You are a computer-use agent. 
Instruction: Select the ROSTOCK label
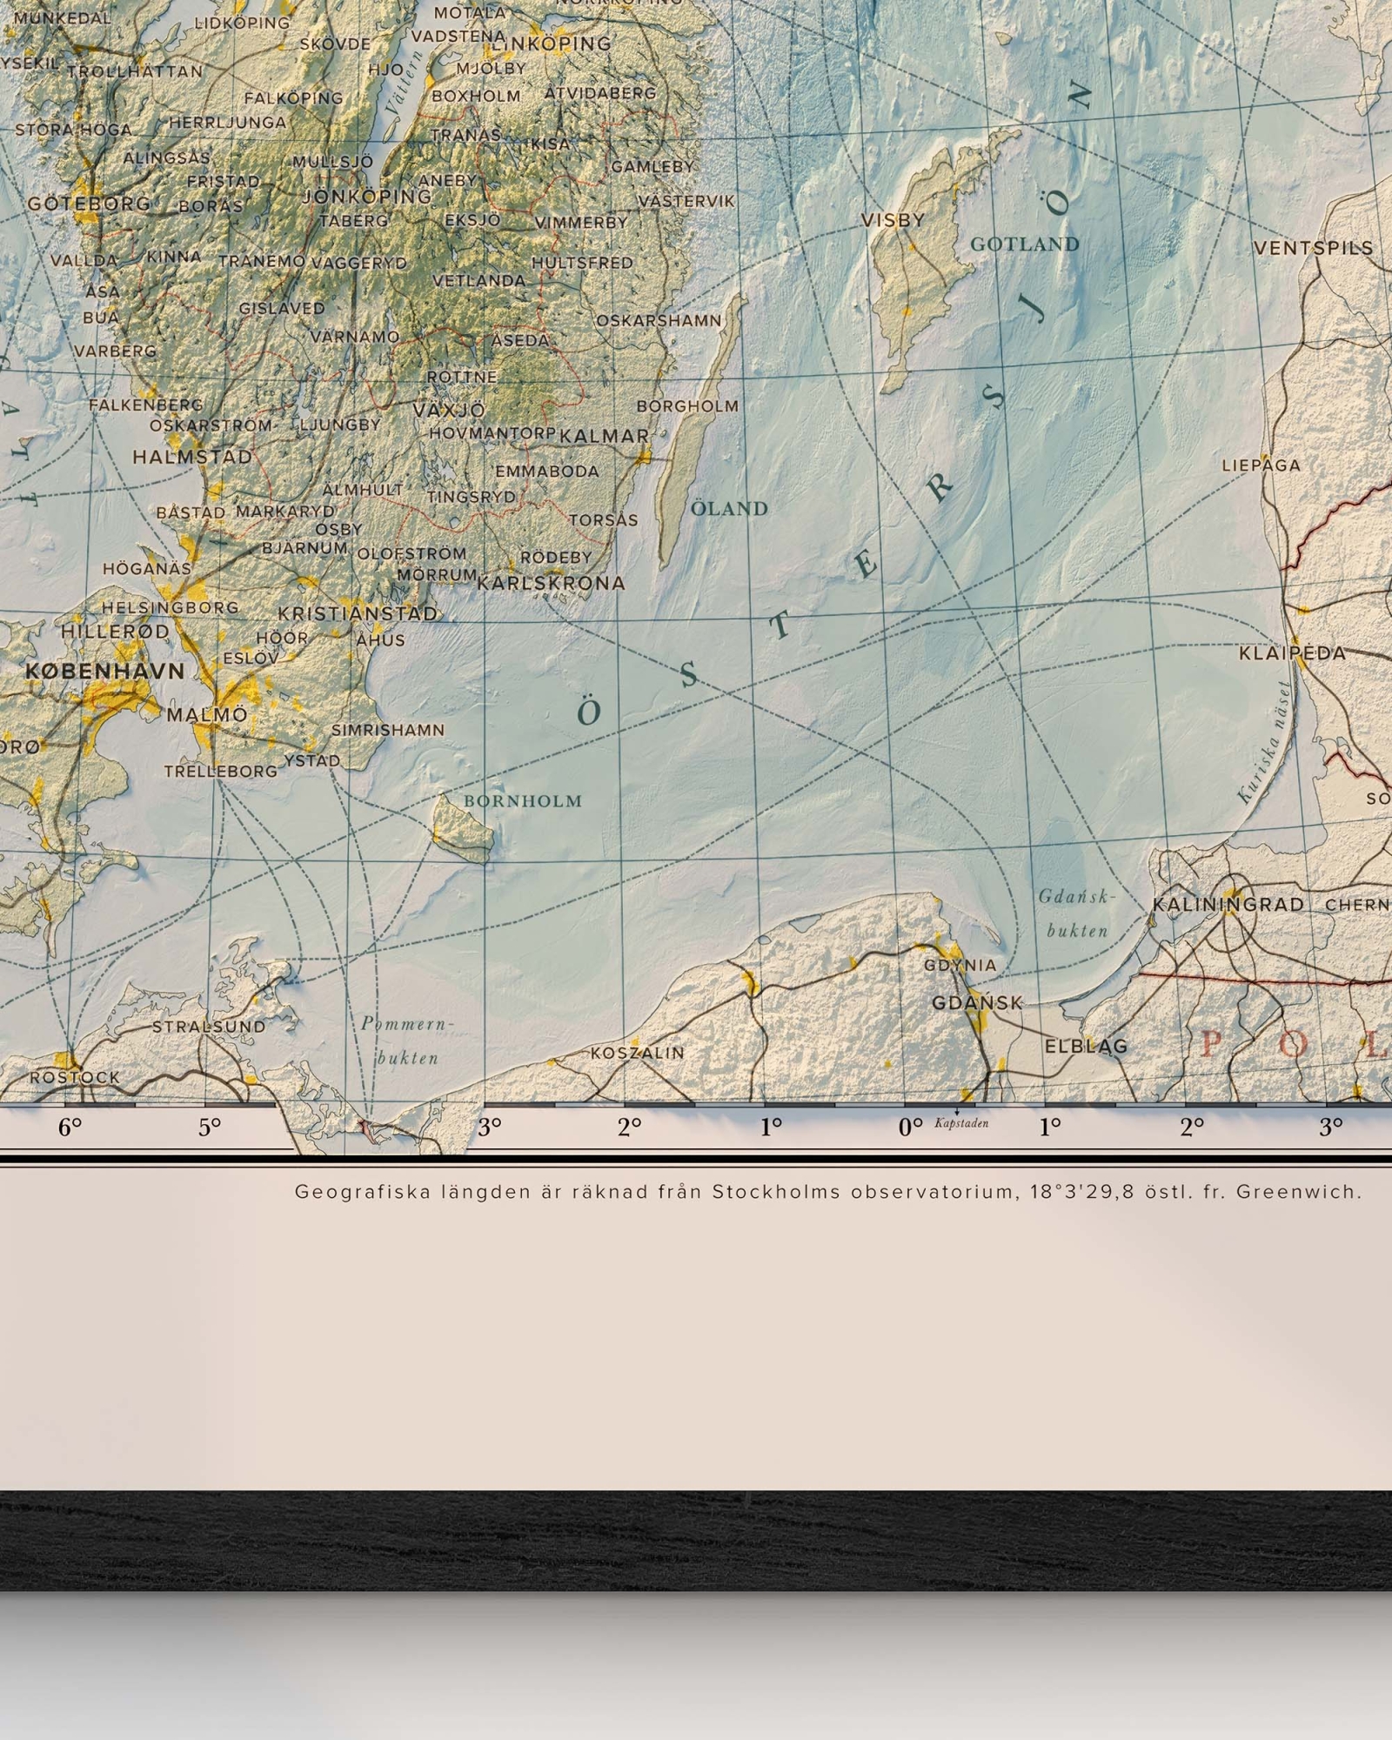pyautogui.click(x=75, y=1077)
